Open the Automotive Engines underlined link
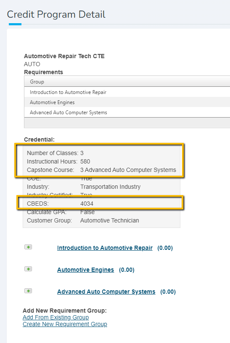The image size is (230, 343). 85,270
